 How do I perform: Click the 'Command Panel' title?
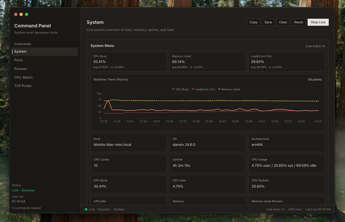33,26
